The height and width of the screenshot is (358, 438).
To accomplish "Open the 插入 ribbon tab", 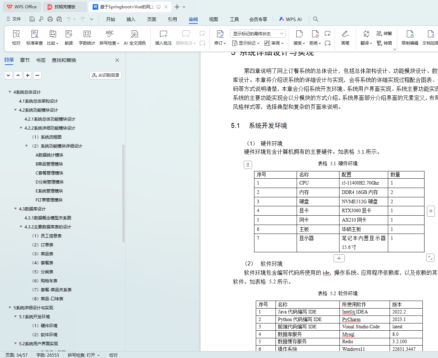I will point(131,19).
